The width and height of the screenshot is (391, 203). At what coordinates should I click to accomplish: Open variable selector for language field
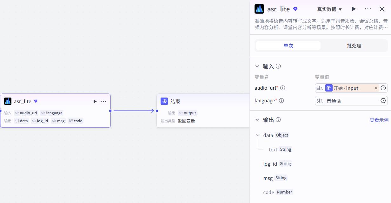tap(383, 101)
